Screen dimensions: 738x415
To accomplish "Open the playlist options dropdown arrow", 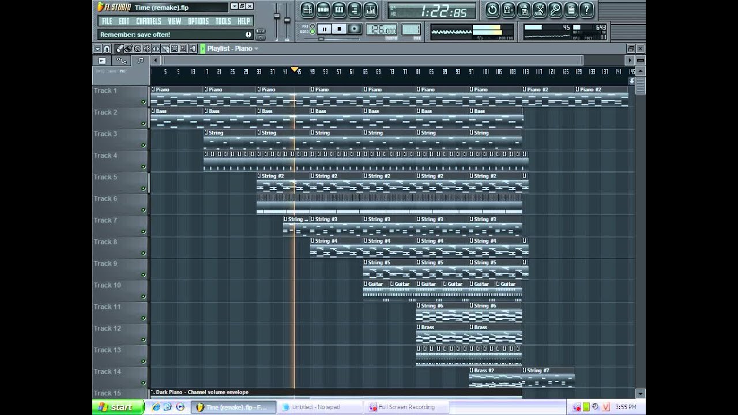I will click(x=97, y=49).
